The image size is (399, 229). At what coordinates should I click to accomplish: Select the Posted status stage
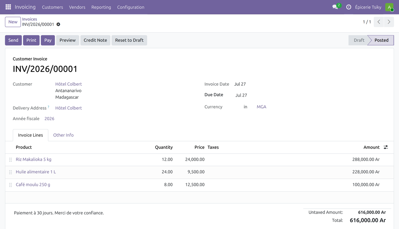(382, 40)
